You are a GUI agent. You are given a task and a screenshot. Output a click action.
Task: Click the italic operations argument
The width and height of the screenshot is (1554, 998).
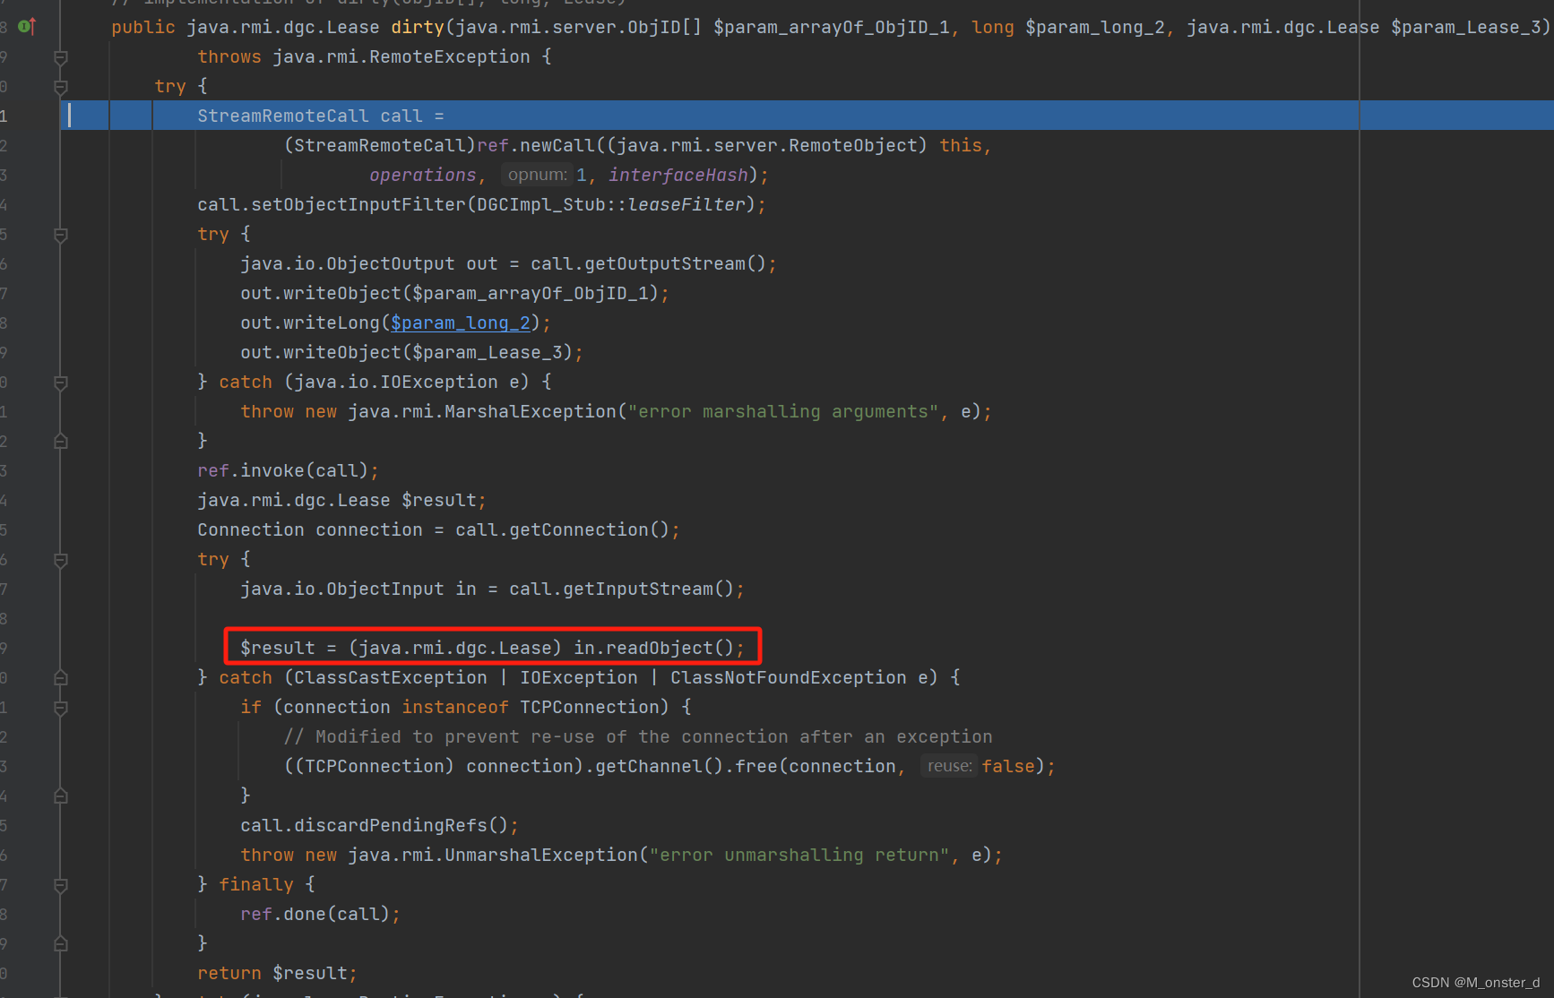pyautogui.click(x=422, y=175)
